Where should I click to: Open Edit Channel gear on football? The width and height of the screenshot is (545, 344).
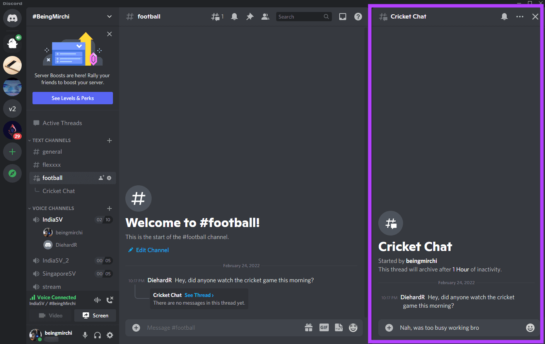[109, 178]
